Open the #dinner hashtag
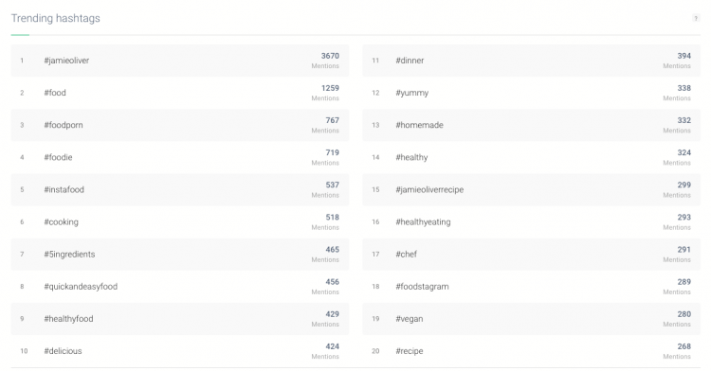The height and width of the screenshot is (371, 711). click(410, 61)
